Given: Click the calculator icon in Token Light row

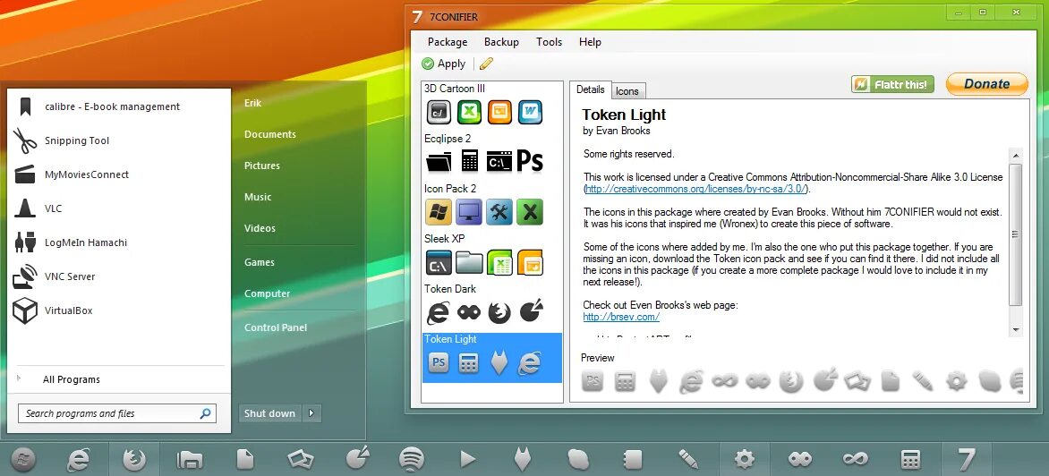Looking at the screenshot, I should (468, 363).
